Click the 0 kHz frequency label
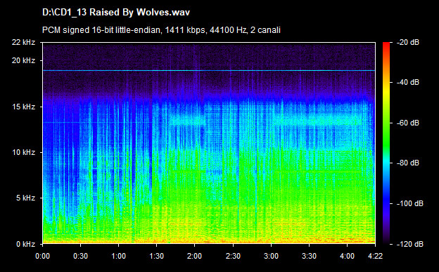 pos(25,244)
